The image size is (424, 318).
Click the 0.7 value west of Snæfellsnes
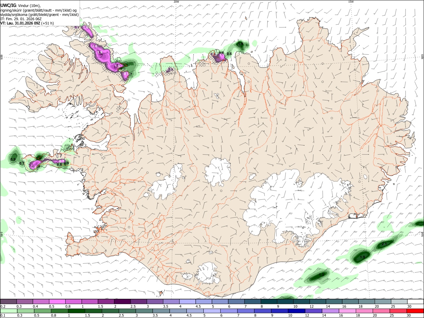click(x=22, y=163)
